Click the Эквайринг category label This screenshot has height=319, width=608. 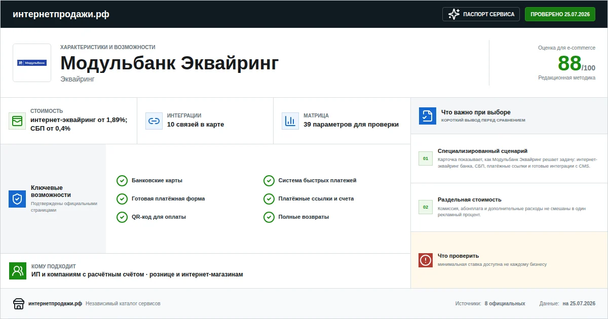click(x=78, y=79)
